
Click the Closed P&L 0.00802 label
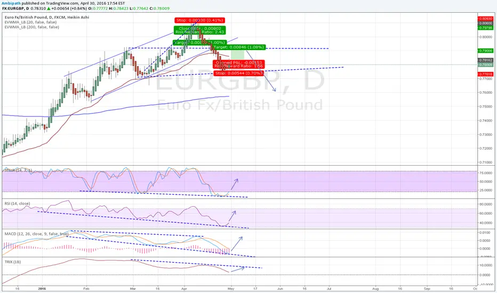point(199,29)
